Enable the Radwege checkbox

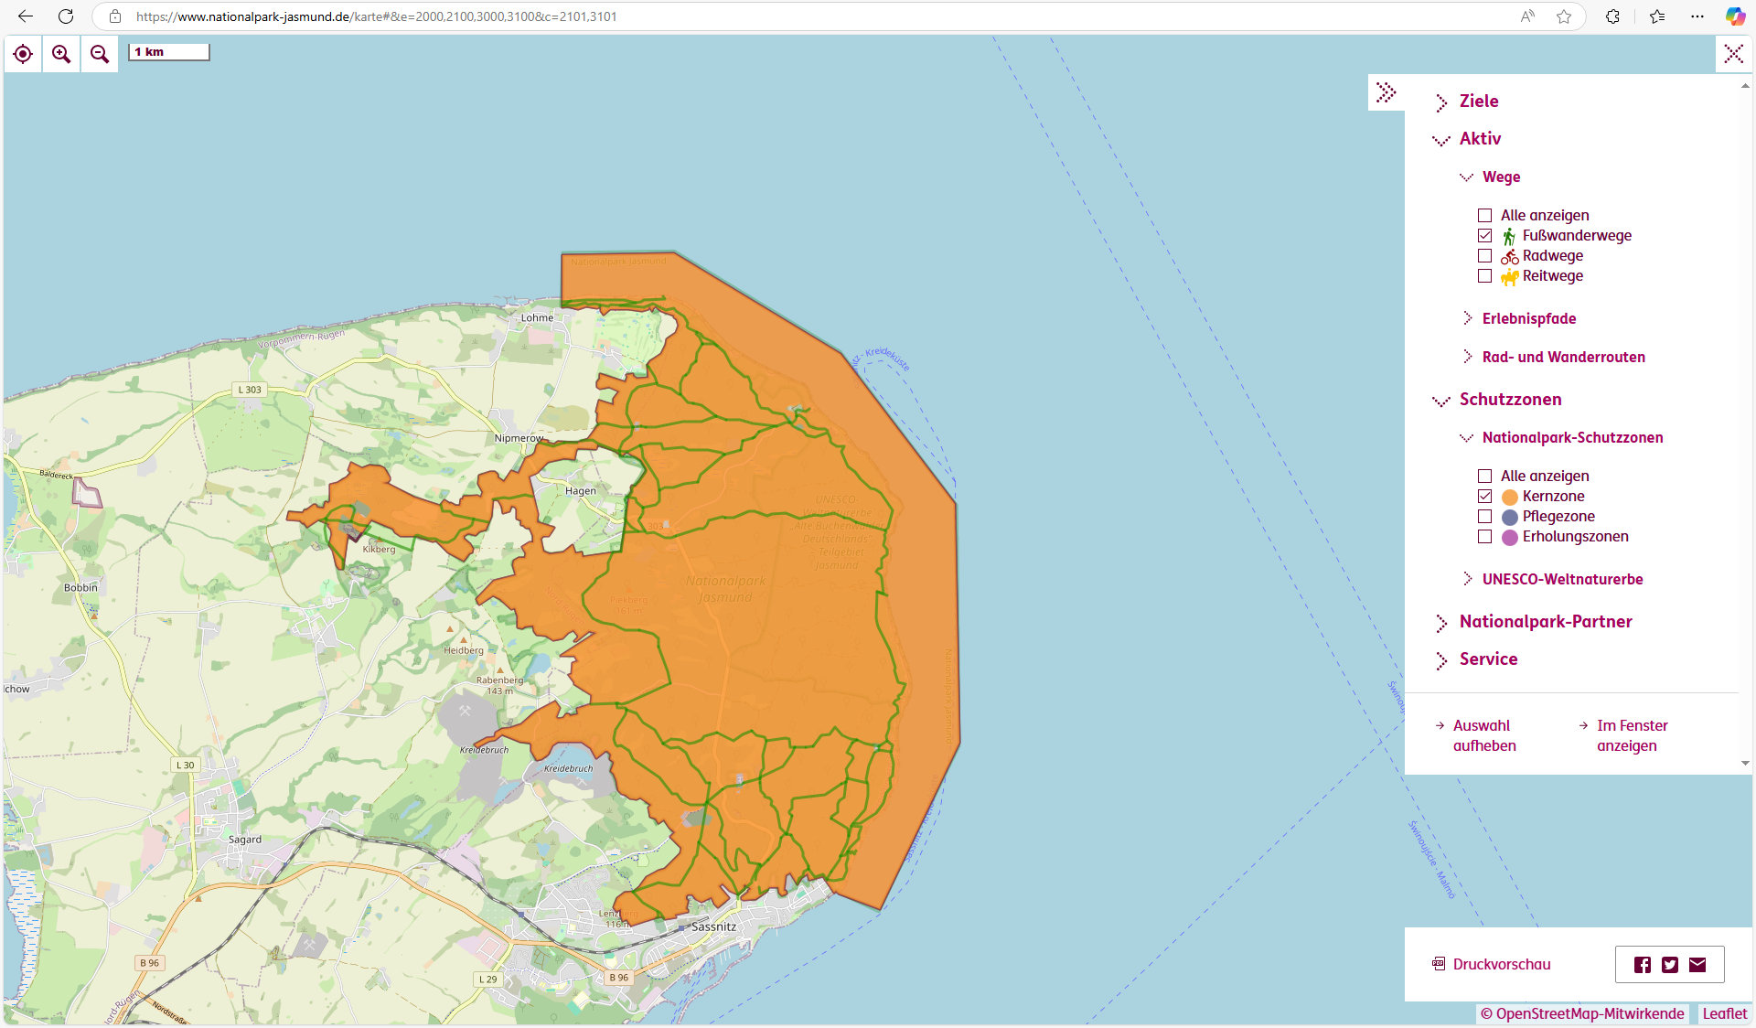[x=1484, y=256]
